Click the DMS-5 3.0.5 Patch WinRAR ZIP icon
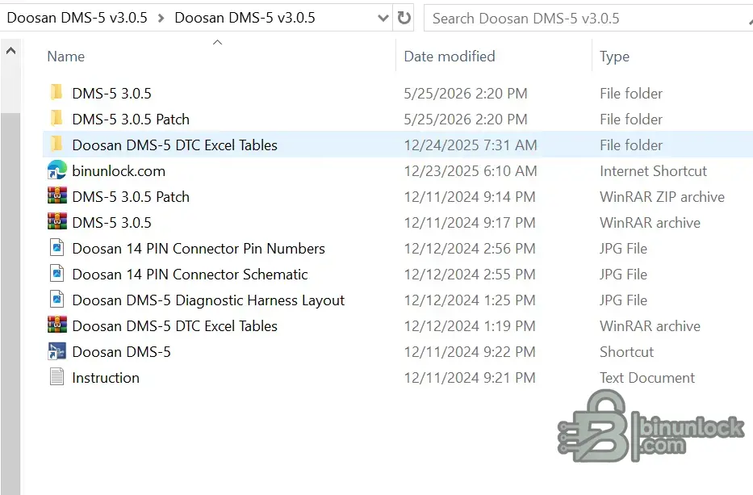The width and height of the screenshot is (753, 495). point(56,196)
